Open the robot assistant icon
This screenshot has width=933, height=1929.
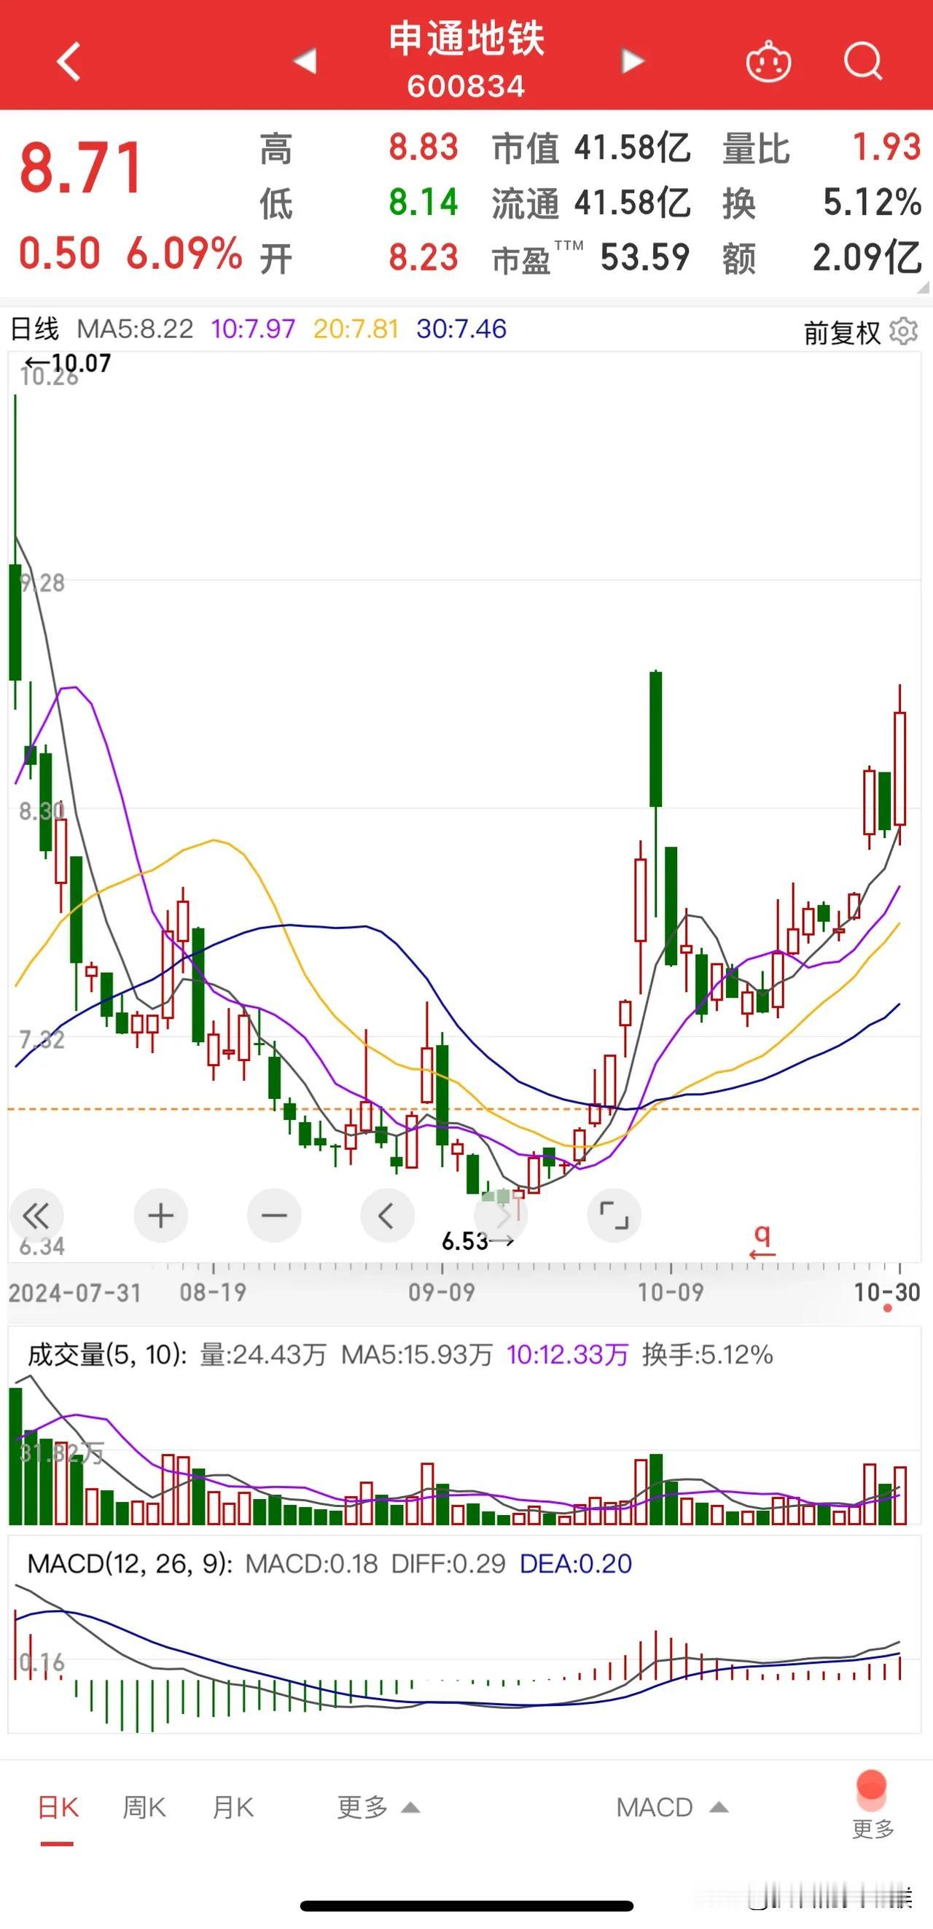pyautogui.click(x=768, y=61)
